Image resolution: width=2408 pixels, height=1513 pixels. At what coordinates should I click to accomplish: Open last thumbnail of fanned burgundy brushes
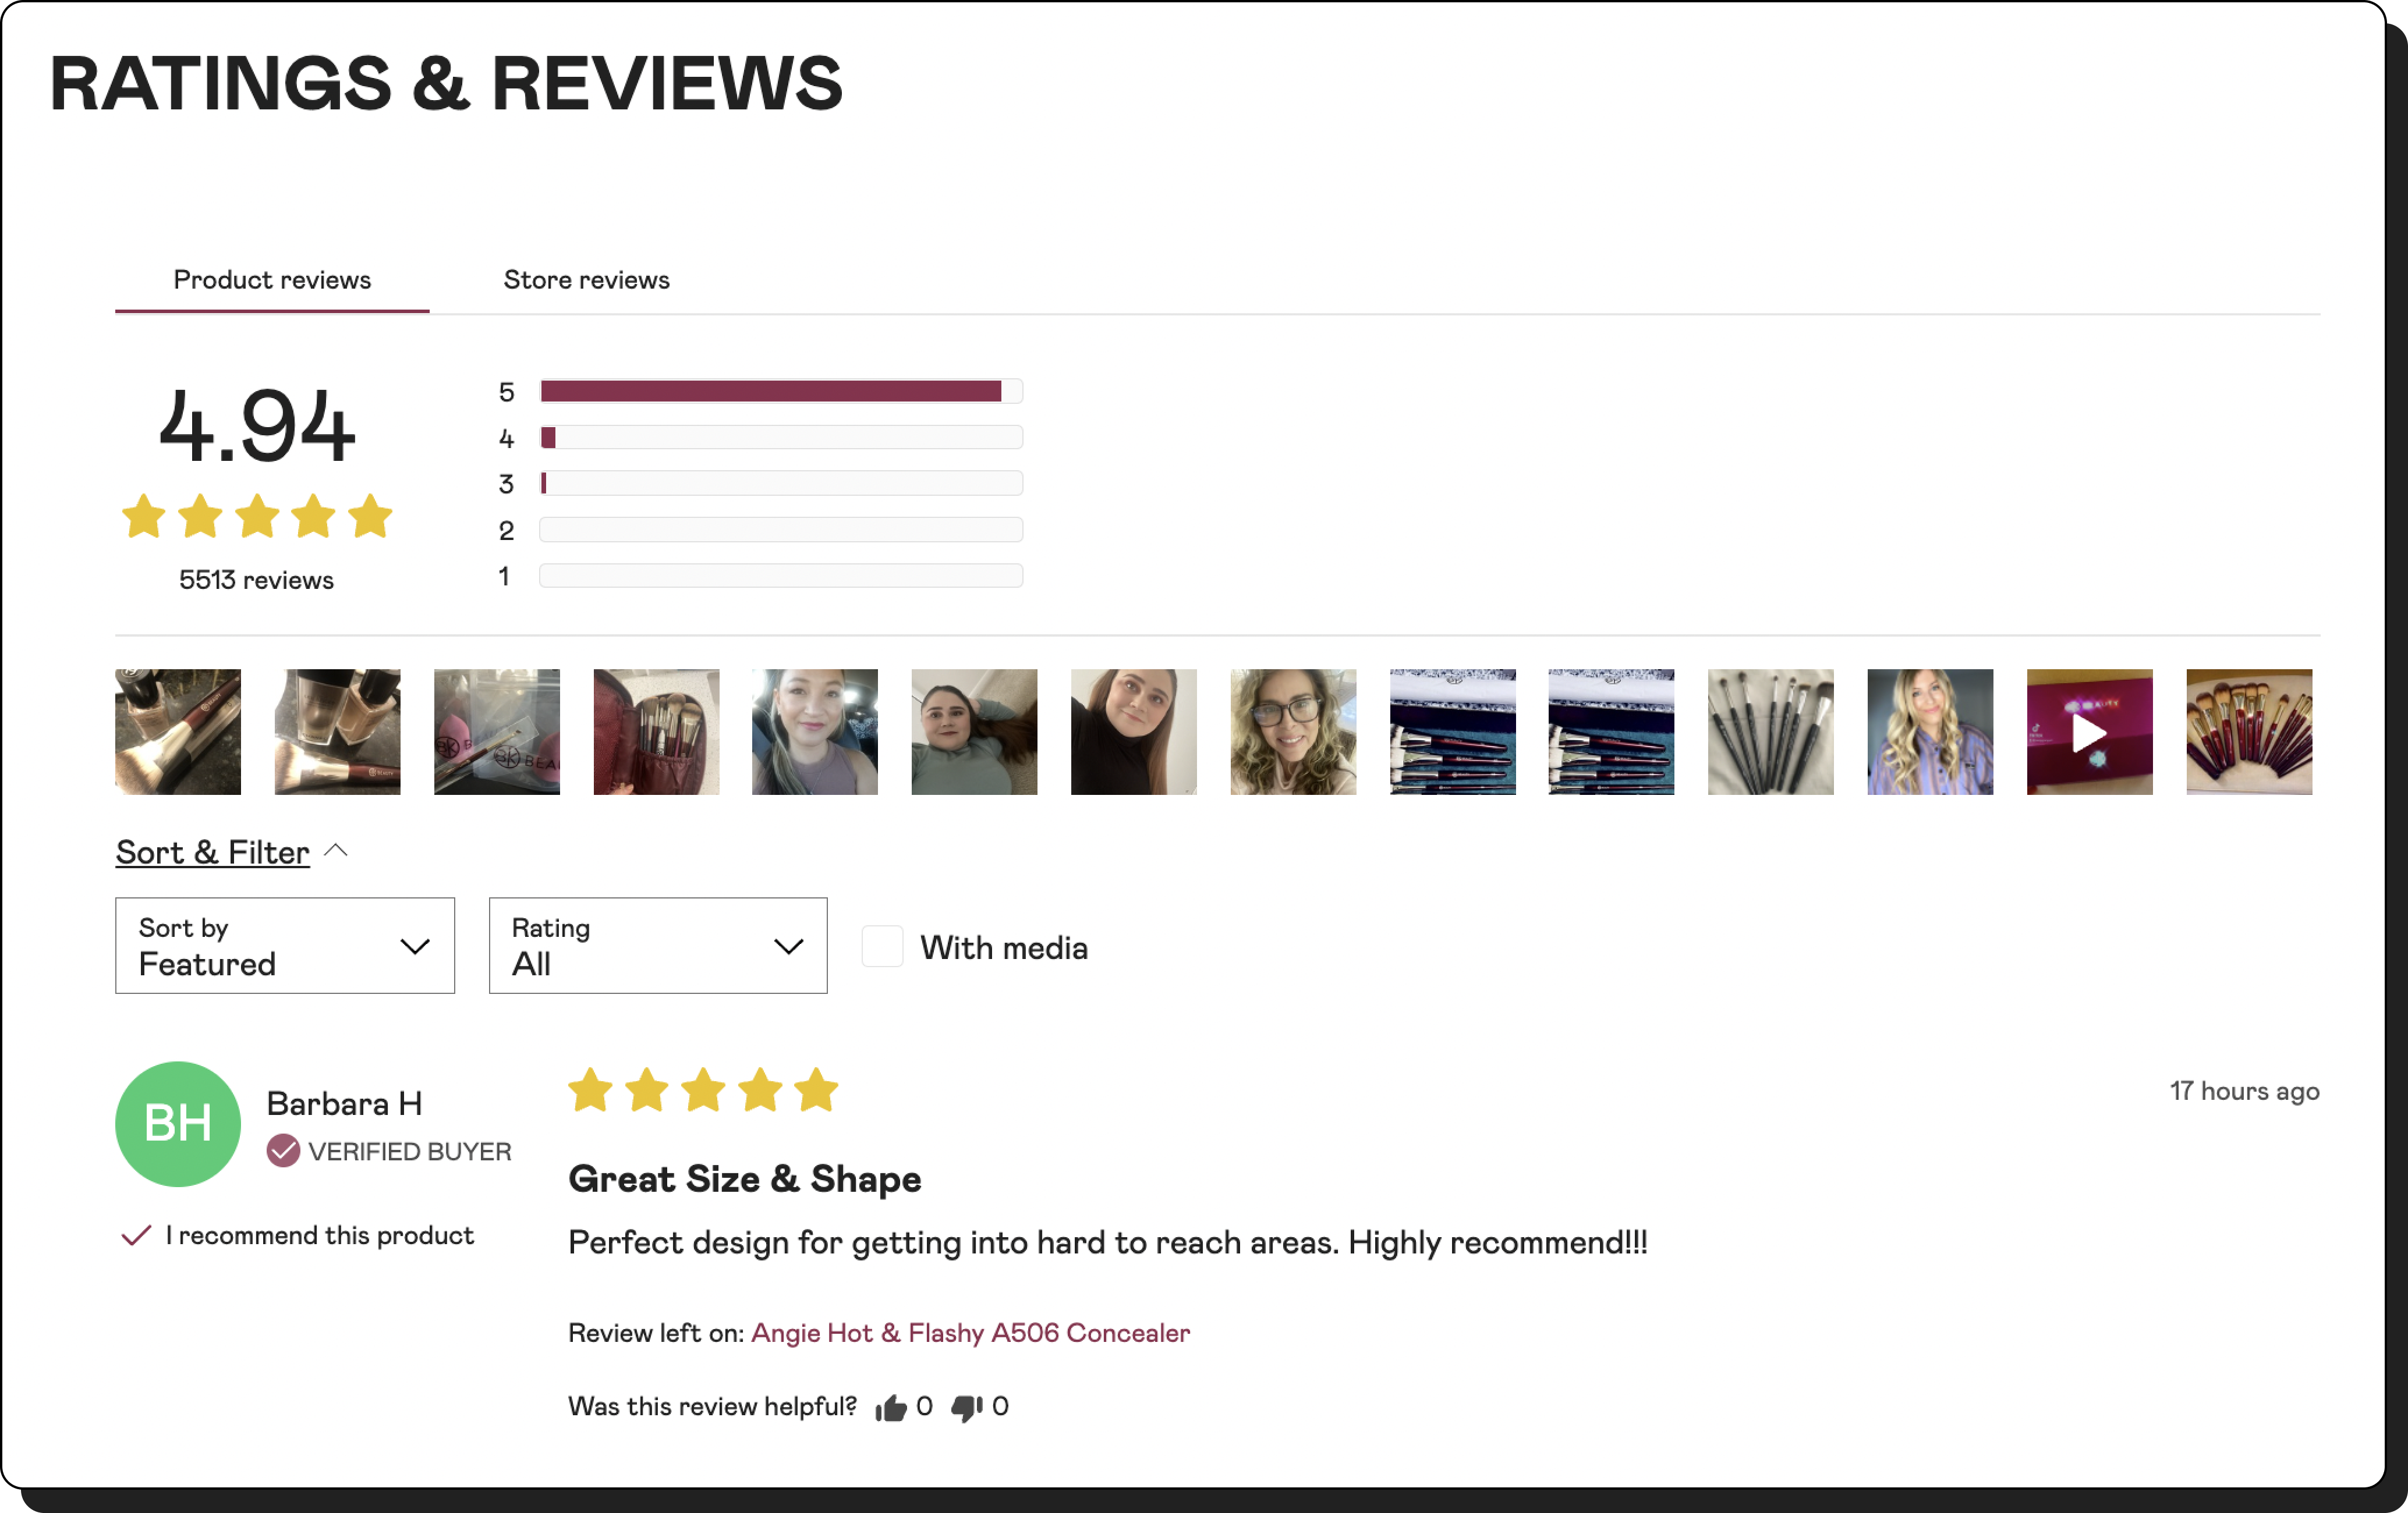pos(2249,733)
